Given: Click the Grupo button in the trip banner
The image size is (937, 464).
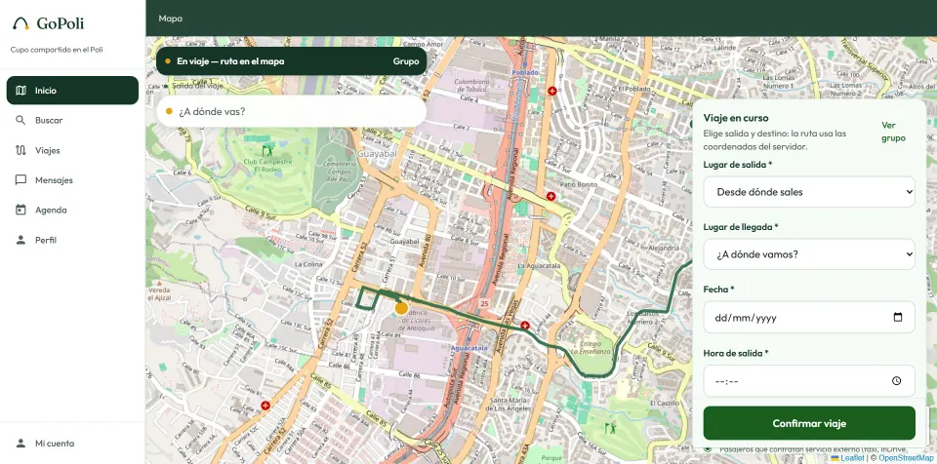Looking at the screenshot, I should [x=406, y=60].
